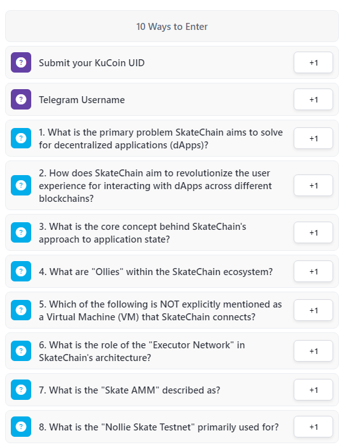Click +1 button for Submit your KuCoin UID
The width and height of the screenshot is (344, 447).
point(313,62)
